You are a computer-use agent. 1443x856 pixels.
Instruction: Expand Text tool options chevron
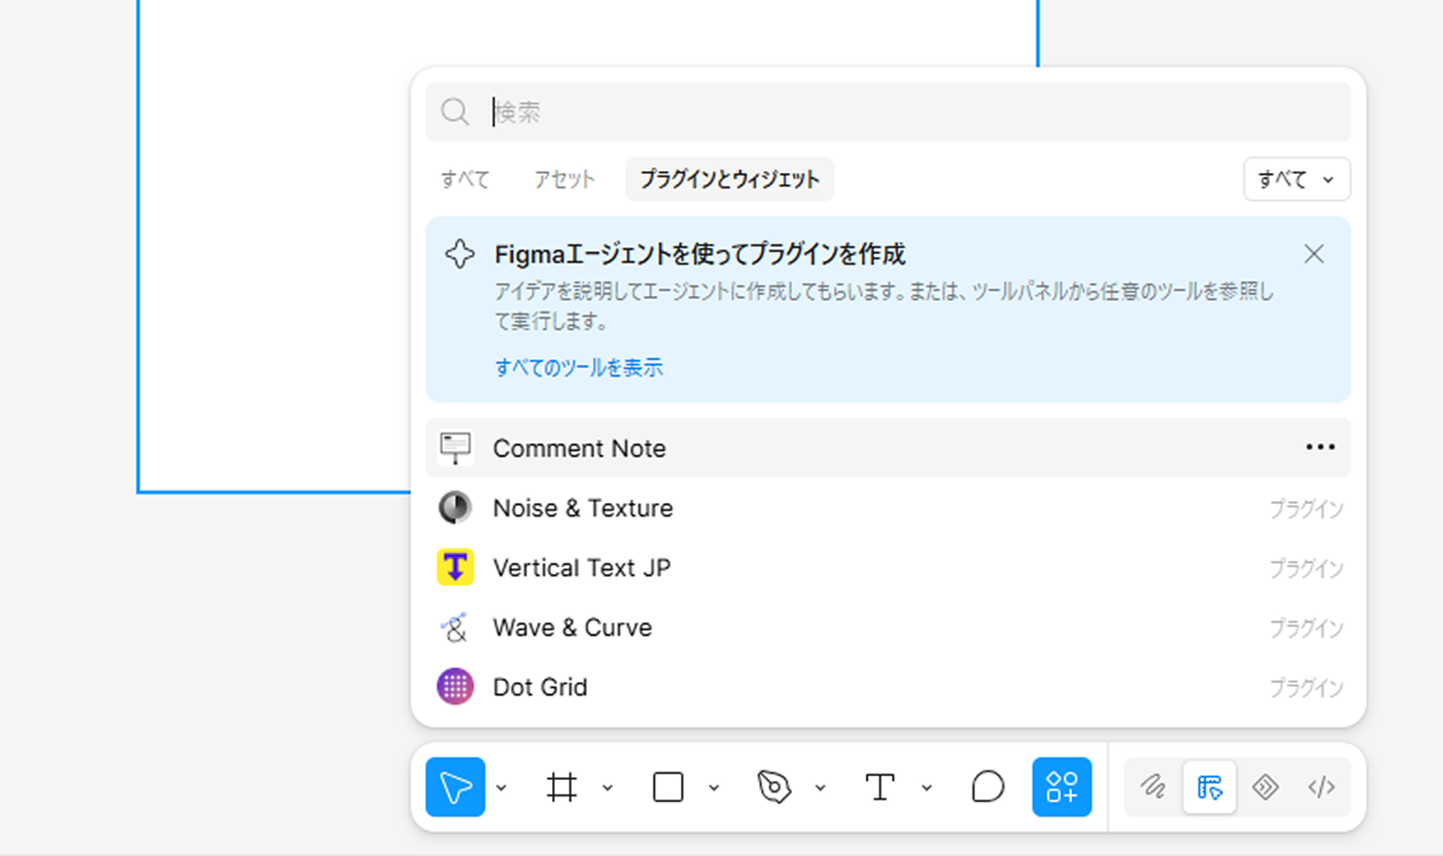(x=926, y=788)
